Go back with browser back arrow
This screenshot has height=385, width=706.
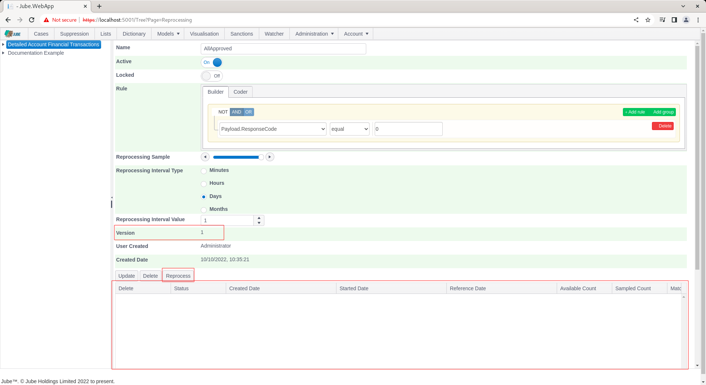click(x=8, y=20)
